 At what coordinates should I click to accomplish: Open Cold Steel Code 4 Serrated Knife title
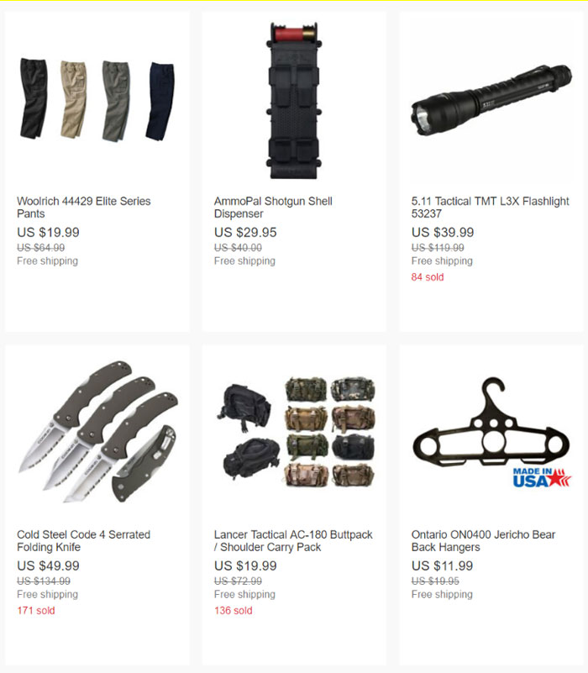[84, 541]
